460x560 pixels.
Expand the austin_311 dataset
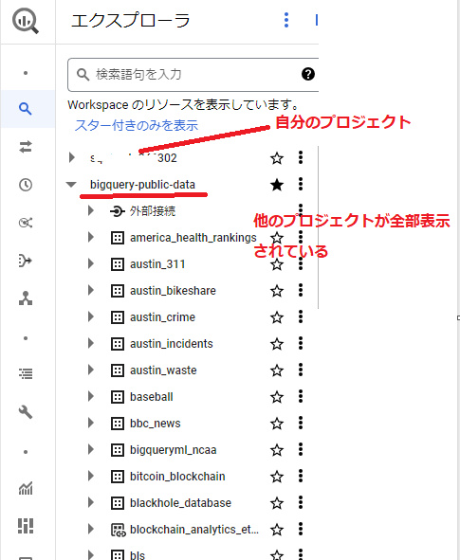(91, 264)
